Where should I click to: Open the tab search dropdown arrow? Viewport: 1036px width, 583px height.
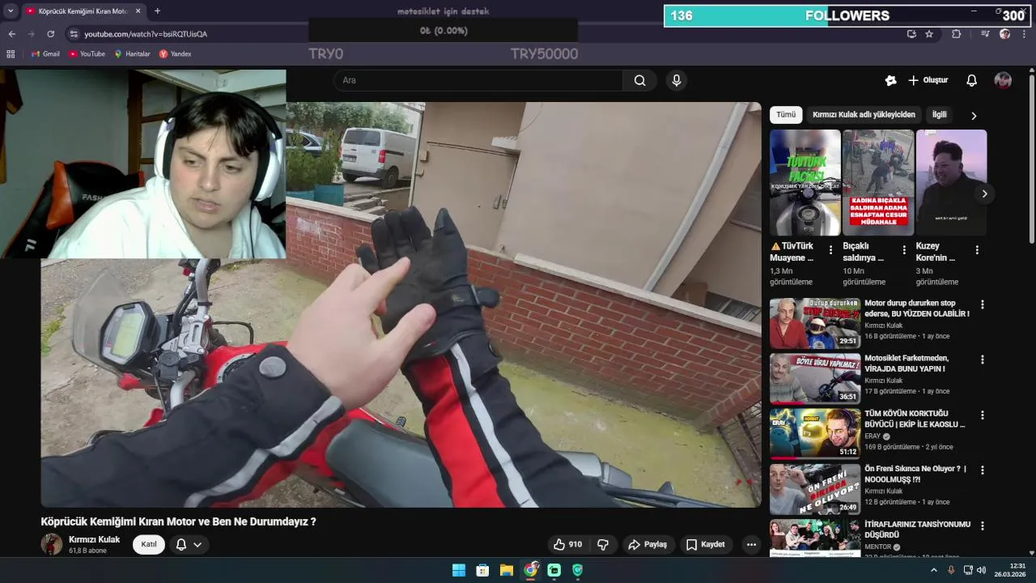11,11
